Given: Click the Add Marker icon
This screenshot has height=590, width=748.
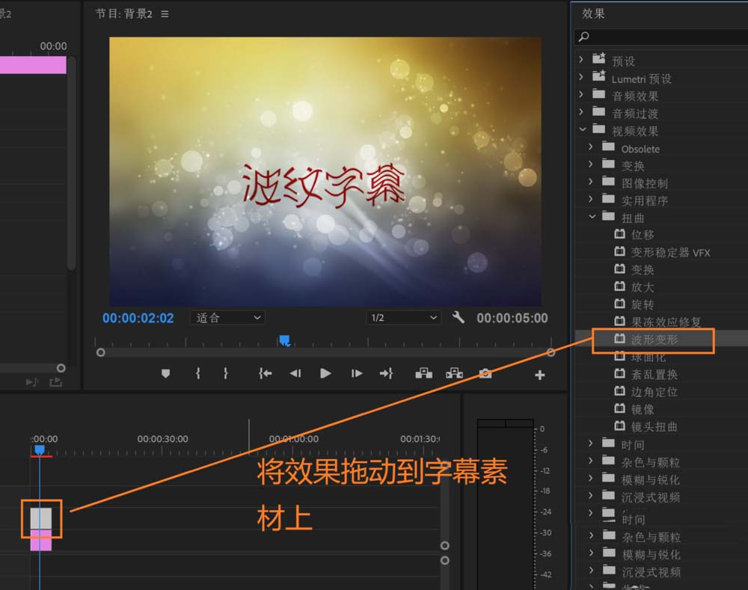Looking at the screenshot, I should coord(166,373).
